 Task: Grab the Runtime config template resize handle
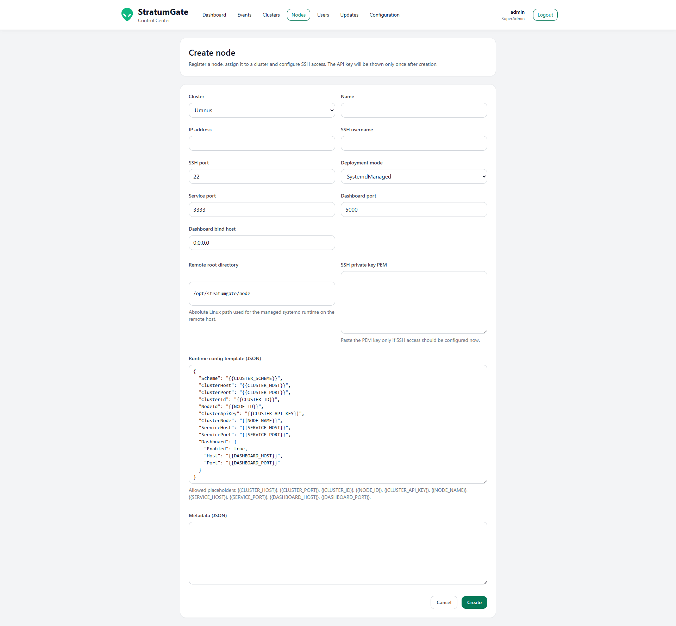tap(485, 482)
